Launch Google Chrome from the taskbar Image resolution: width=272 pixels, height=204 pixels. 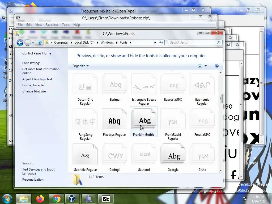coord(57,199)
